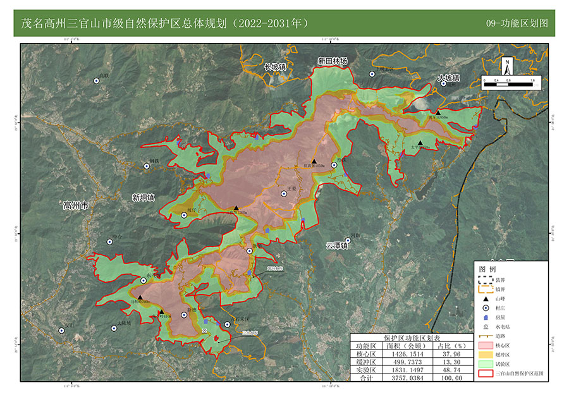The image size is (569, 402).
Task: Click the north arrow compass symbol
Action: (x=507, y=66)
